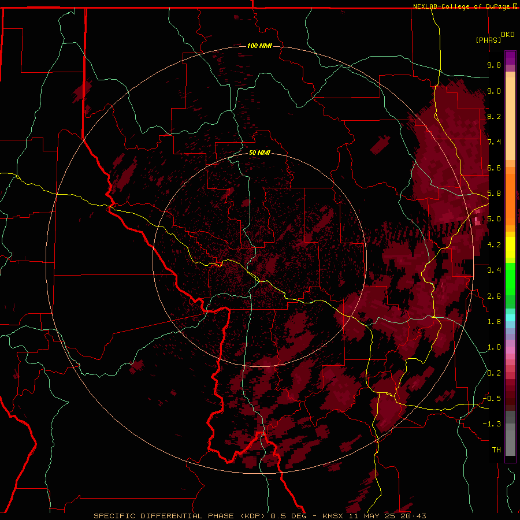Screen dimensions: 520x520
Task: Pick the cyan segment of the color bar
Action: (510, 317)
